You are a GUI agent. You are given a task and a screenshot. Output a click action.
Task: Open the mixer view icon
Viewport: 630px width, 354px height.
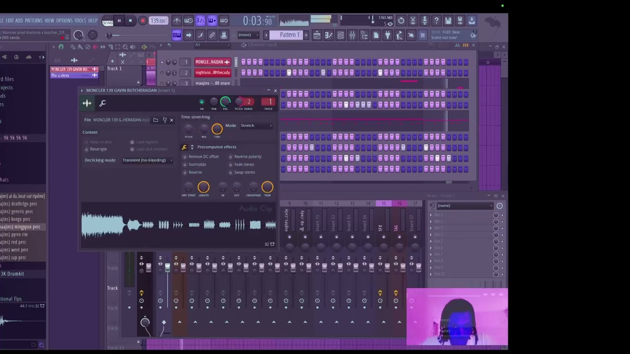pos(352,35)
